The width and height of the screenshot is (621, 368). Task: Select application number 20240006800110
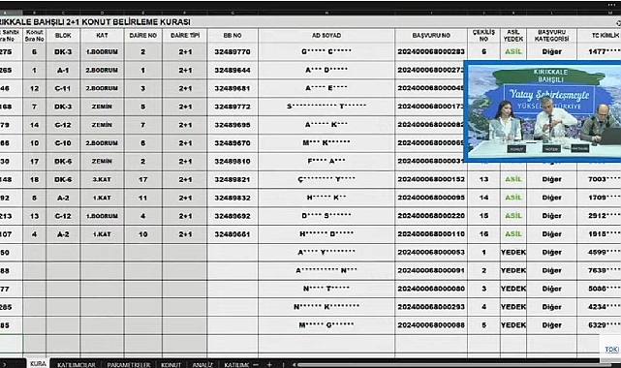coord(431,233)
